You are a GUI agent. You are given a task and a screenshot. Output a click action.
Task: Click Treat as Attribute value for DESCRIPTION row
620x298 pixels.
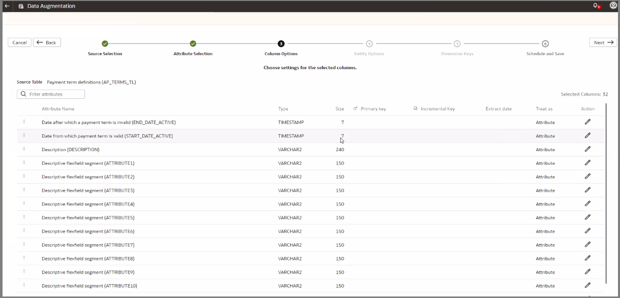click(545, 150)
